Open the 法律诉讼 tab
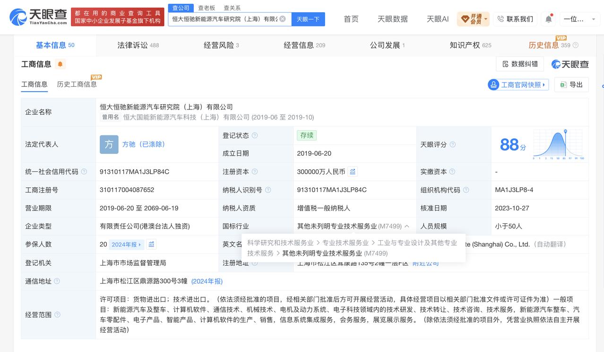 pyautogui.click(x=138, y=45)
